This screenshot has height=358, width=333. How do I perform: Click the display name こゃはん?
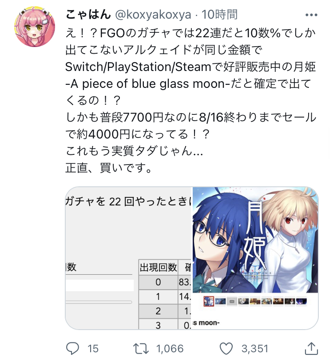point(88,15)
